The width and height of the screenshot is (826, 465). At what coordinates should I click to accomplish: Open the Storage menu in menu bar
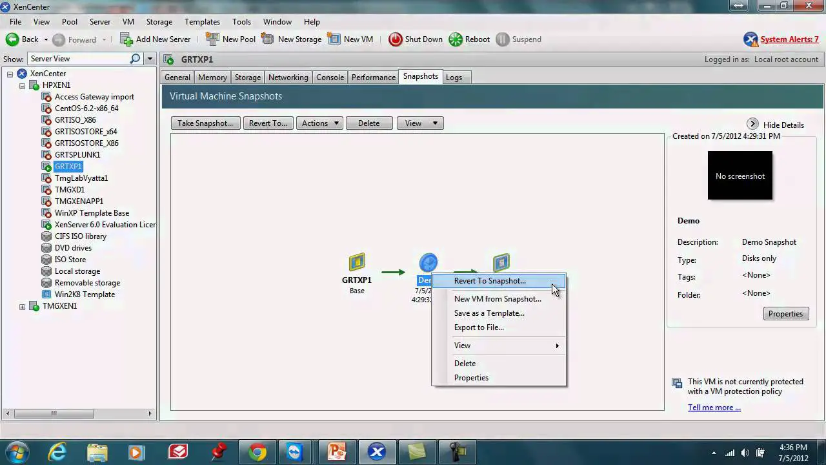159,21
